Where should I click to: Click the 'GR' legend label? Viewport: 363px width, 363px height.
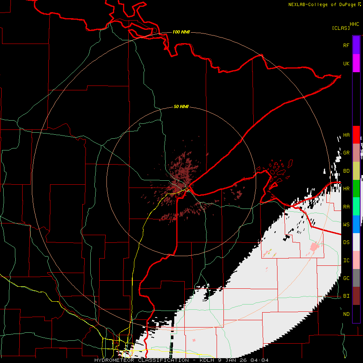click(x=346, y=153)
